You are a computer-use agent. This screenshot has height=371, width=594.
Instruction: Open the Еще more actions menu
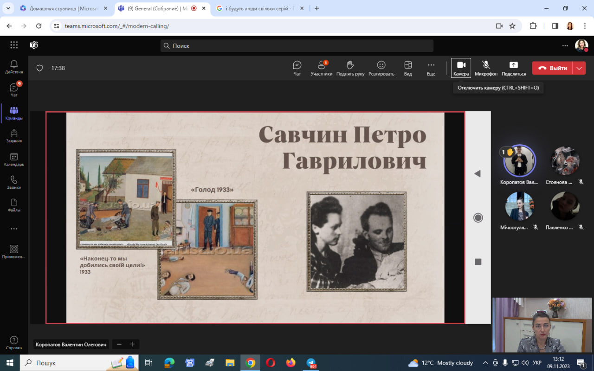(x=431, y=68)
